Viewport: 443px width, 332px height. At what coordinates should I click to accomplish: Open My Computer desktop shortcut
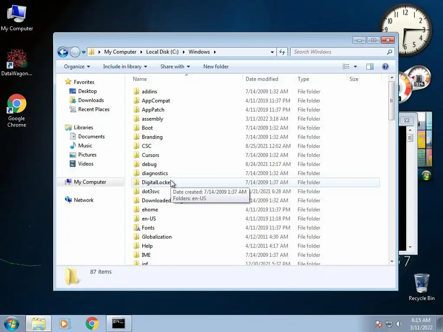point(17,17)
